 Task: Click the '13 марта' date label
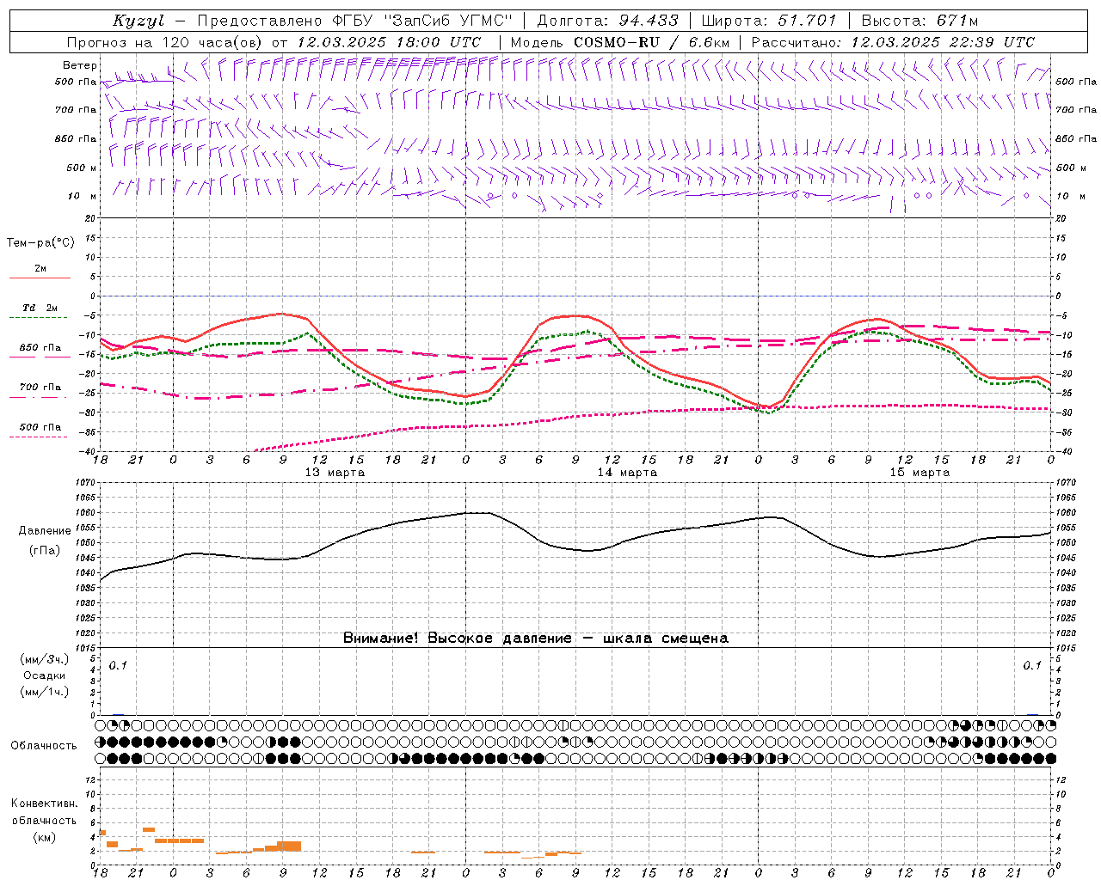[335, 473]
